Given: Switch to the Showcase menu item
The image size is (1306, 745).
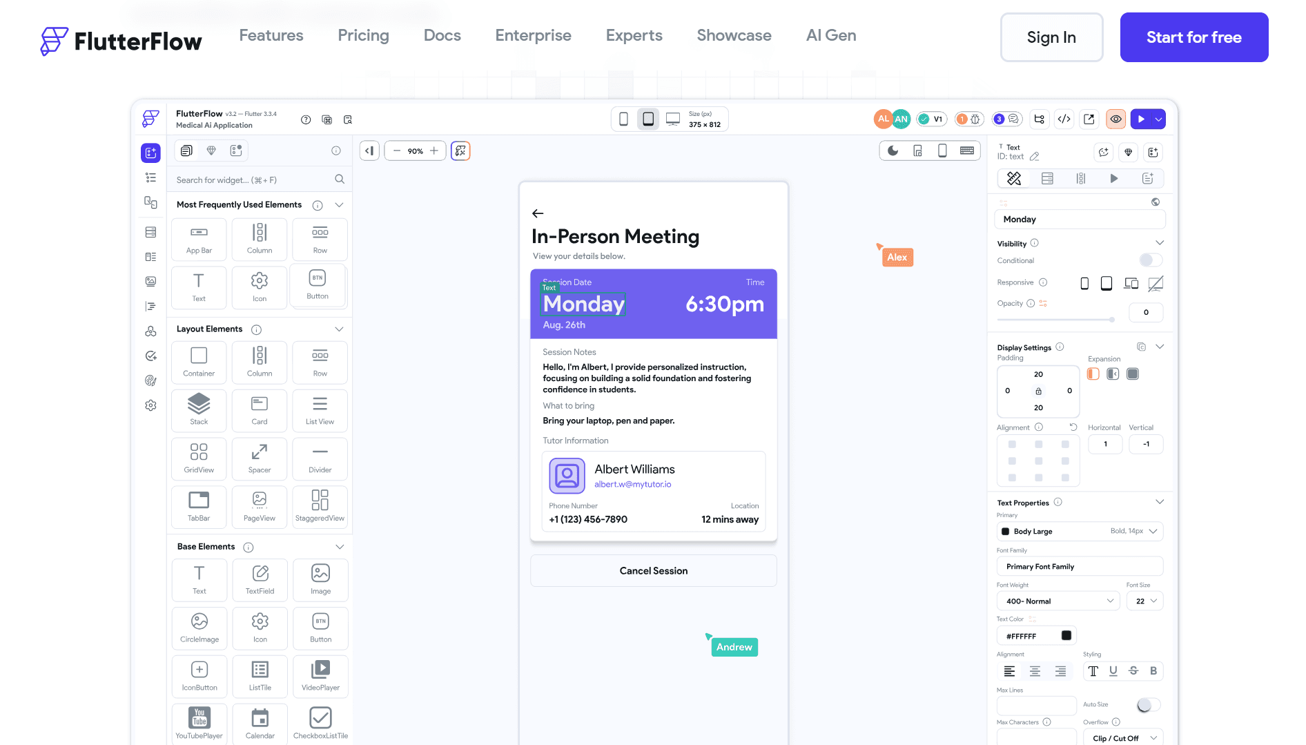Looking at the screenshot, I should coord(734,35).
